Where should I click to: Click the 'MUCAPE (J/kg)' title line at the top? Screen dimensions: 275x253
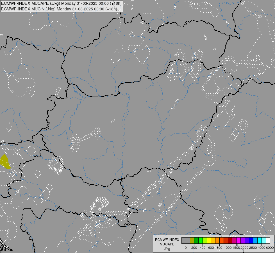point(61,3)
